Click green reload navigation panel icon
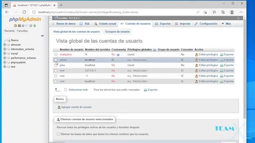The image size is (255, 143). pos(35,25)
